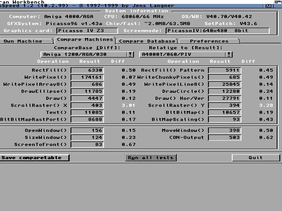The image size is (282, 211).
Task: Select the WriteChunkyPixels() result 685
Action: point(225,77)
